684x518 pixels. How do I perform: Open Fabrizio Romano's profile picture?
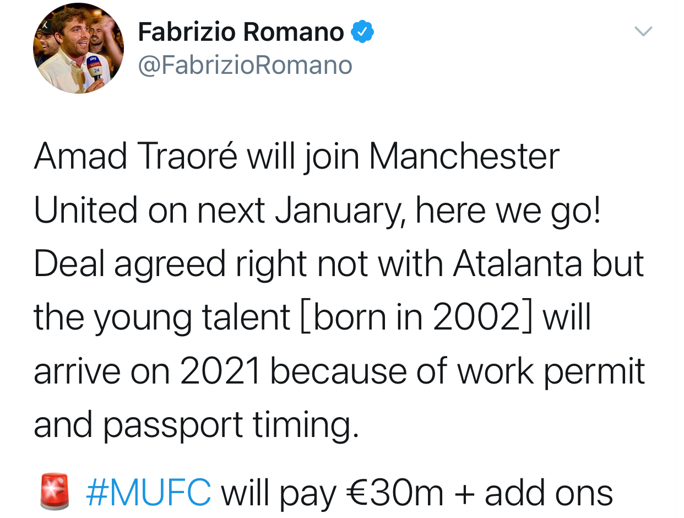click(78, 48)
